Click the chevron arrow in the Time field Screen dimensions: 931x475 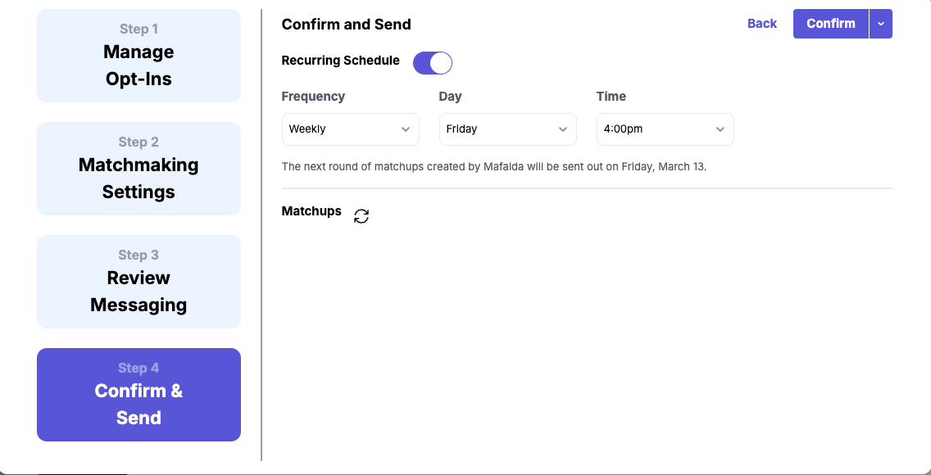tap(720, 129)
